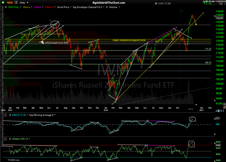
Task: Click the 3.21 MACD value marker
Action: (x=218, y=118)
